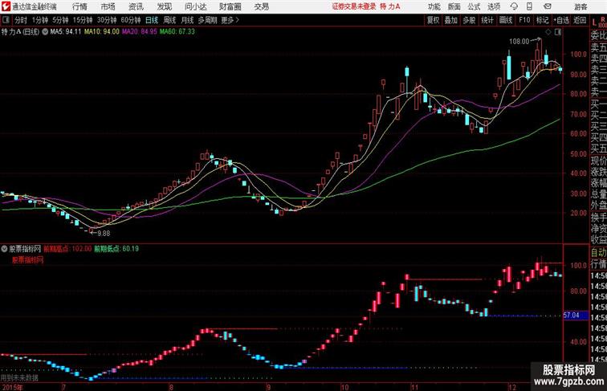Switch to the 月线 monthly tab

(187, 20)
